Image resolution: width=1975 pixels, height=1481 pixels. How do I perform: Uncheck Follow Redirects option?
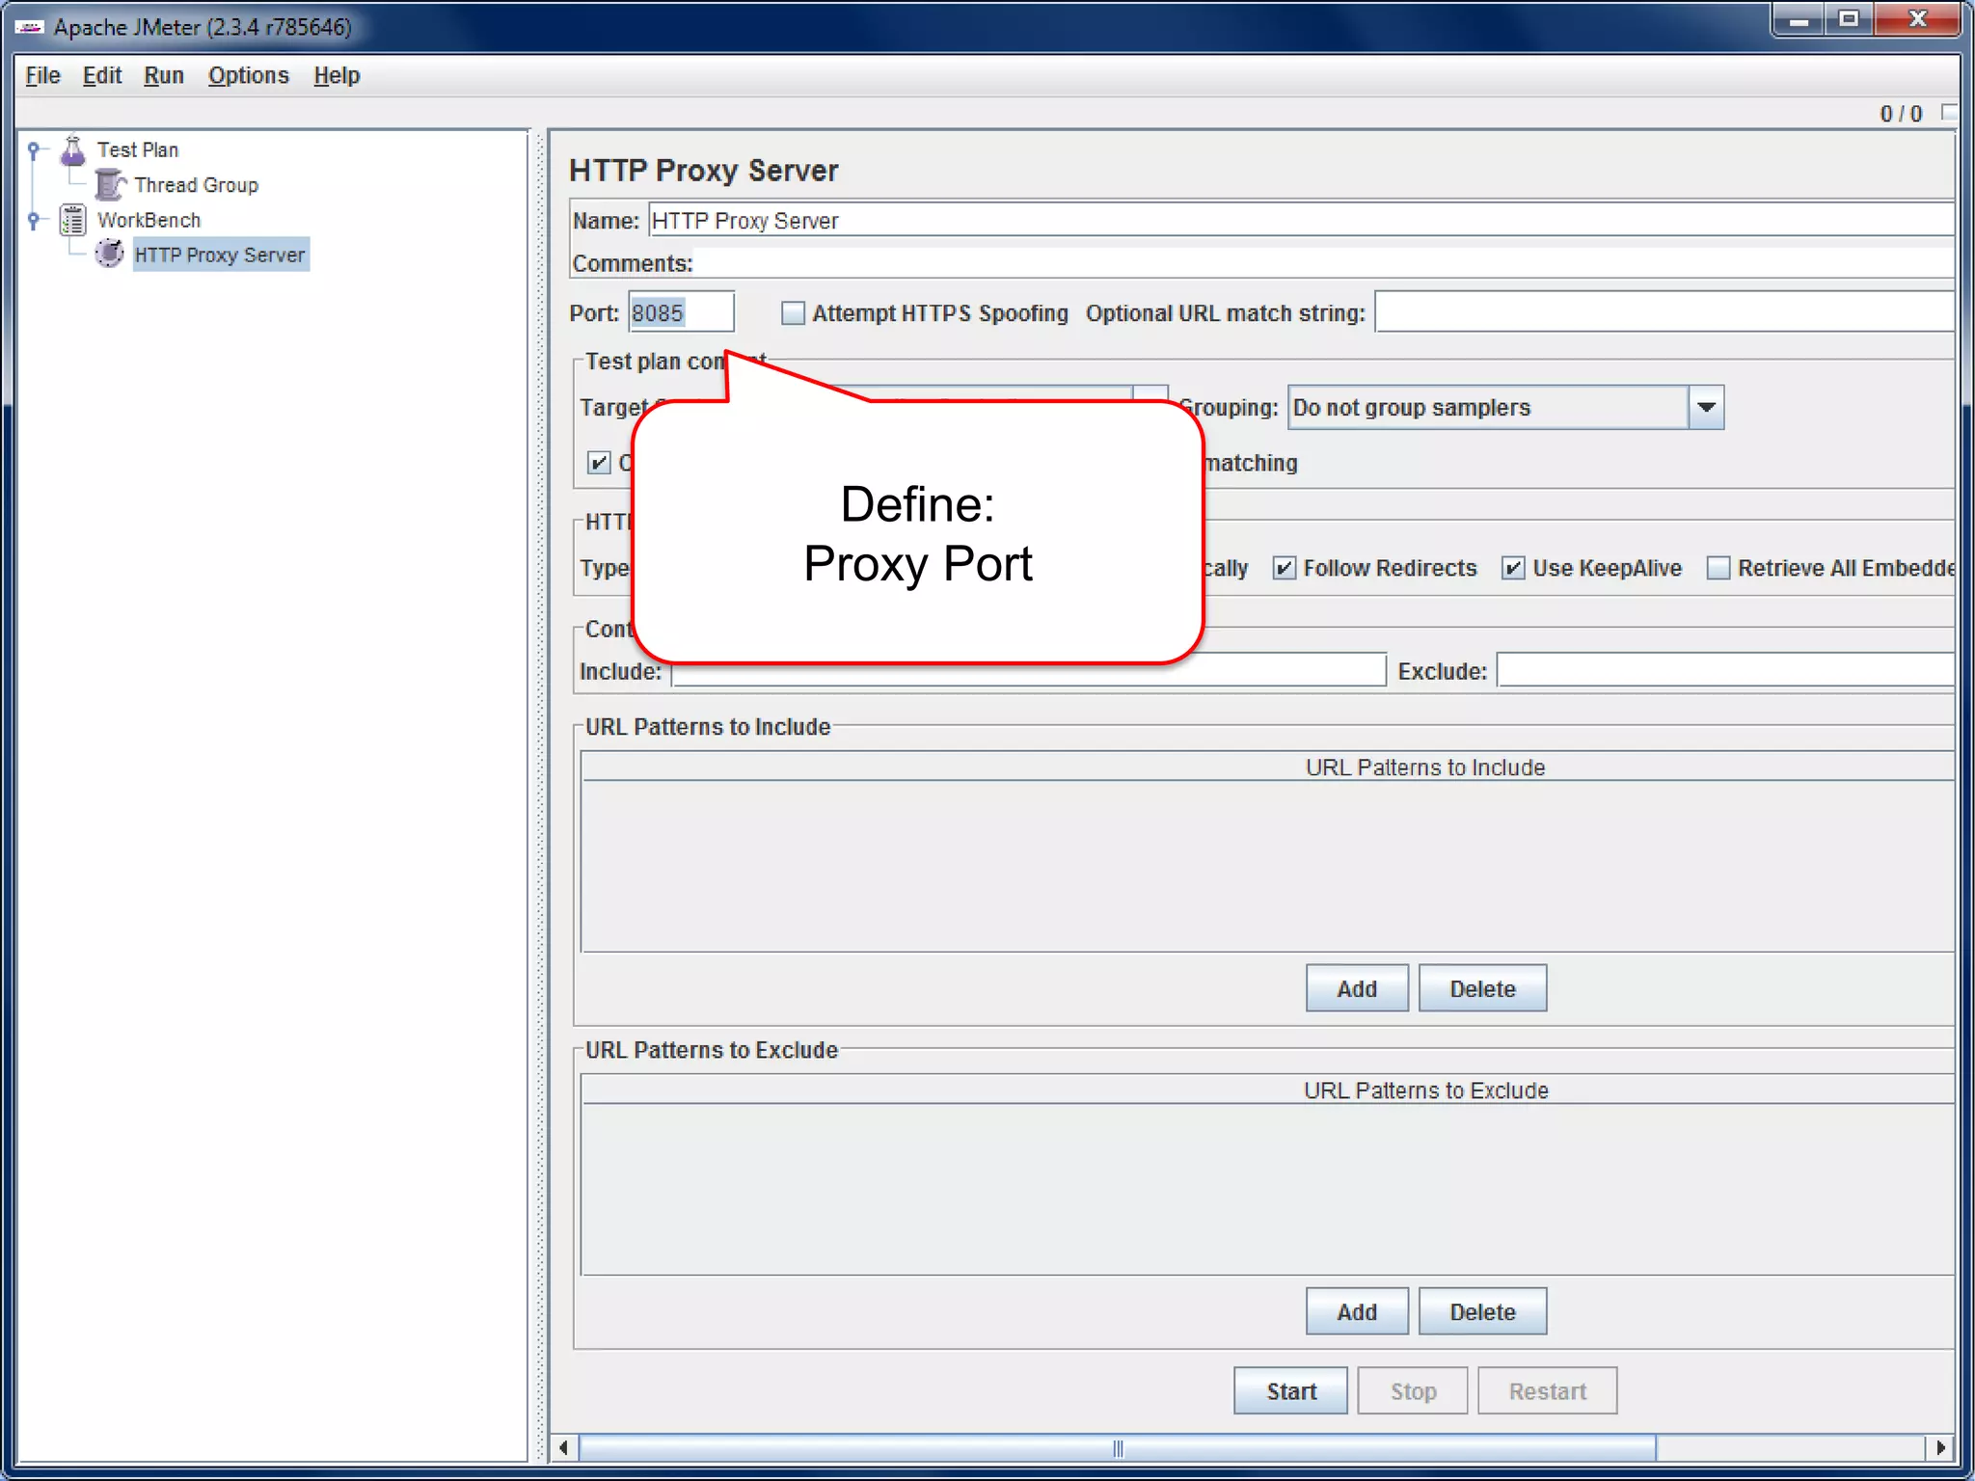(x=1284, y=569)
